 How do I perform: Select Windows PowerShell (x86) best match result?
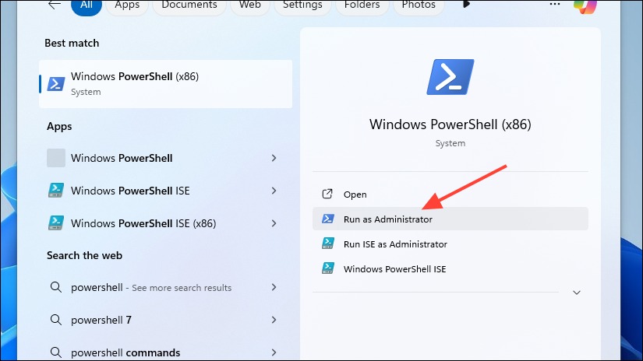coord(166,84)
